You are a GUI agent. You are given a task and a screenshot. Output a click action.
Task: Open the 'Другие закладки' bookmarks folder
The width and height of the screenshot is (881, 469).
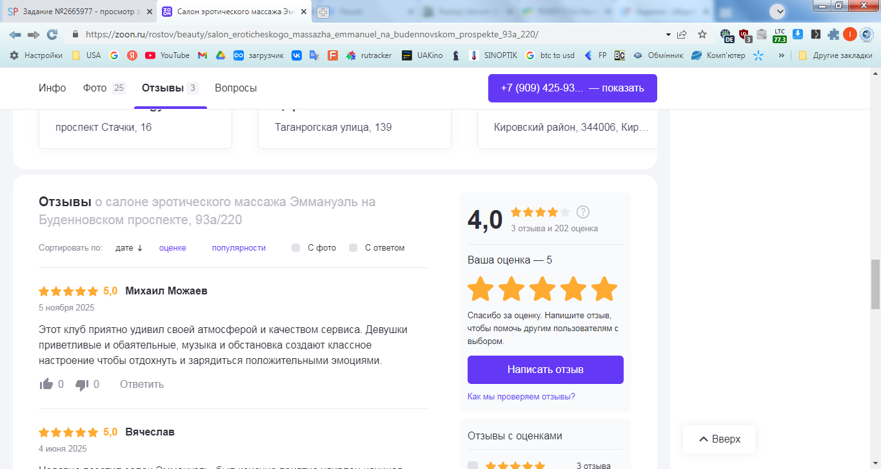(x=835, y=55)
